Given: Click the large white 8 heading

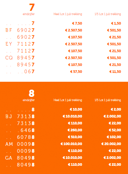Looking at the screenshot, I should 32,93.
